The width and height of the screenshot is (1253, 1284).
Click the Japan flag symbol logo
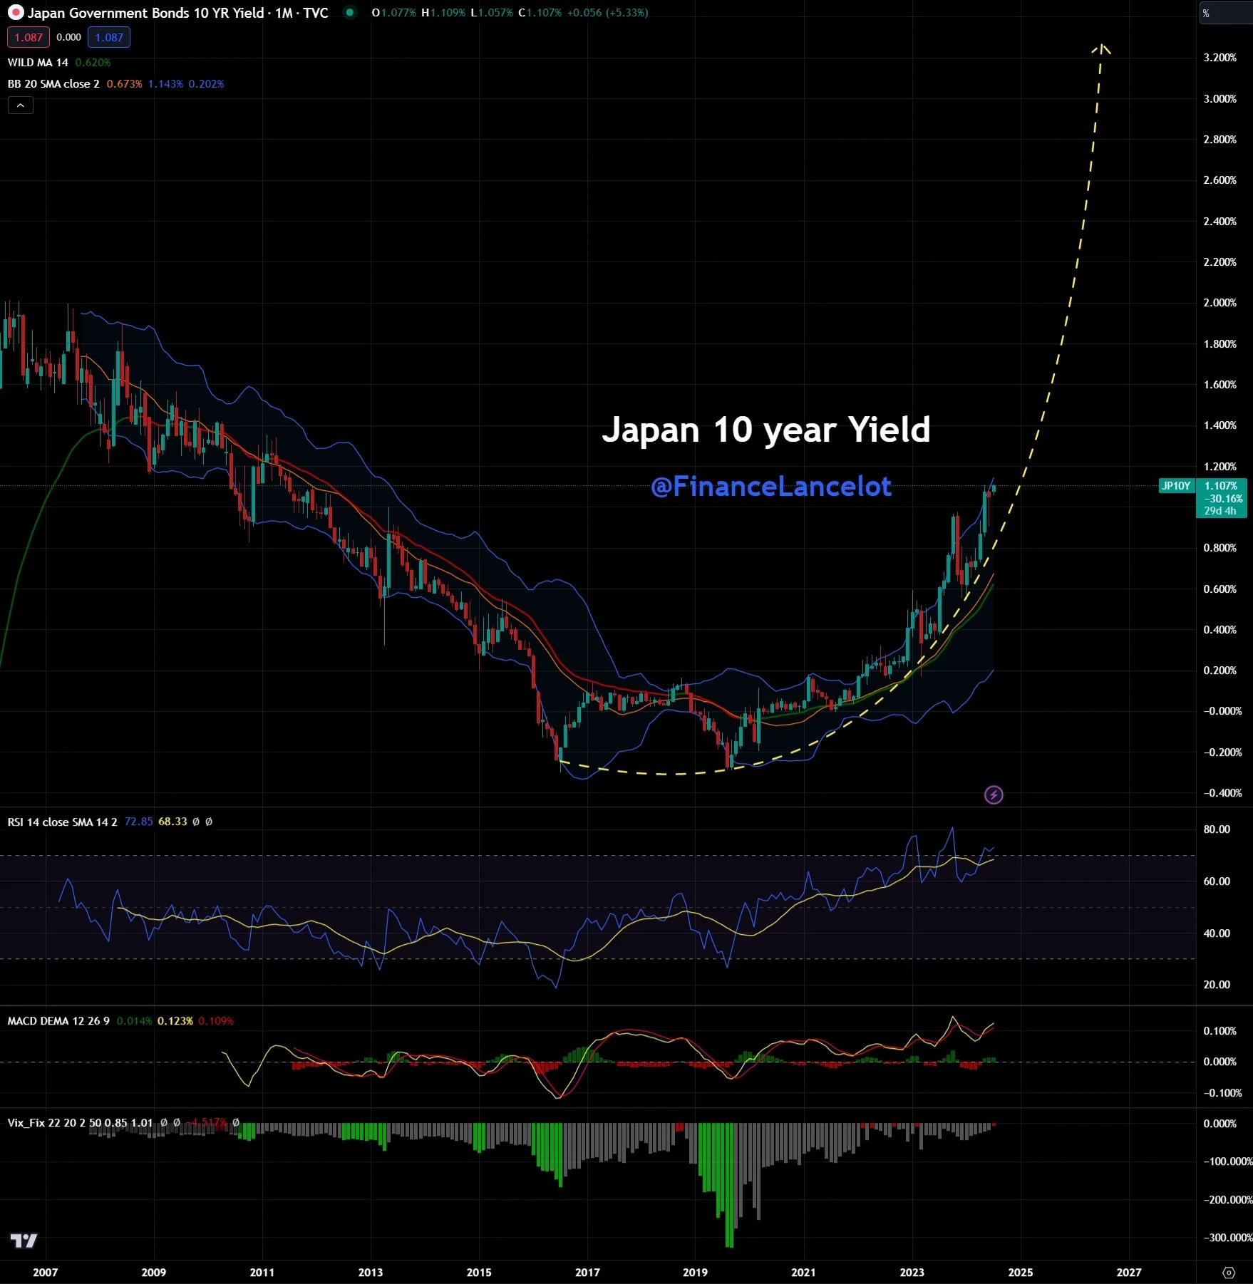(x=15, y=13)
